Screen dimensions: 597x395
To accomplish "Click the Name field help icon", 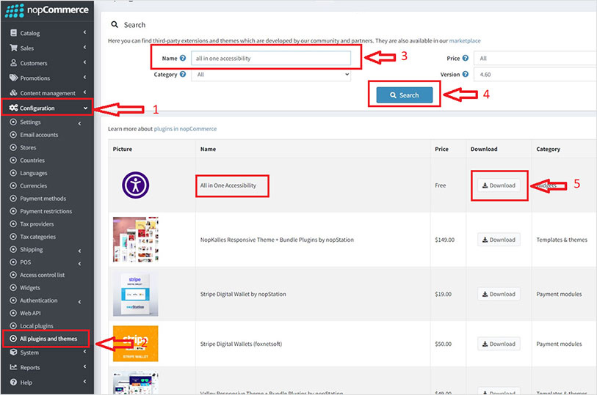I will coord(183,58).
